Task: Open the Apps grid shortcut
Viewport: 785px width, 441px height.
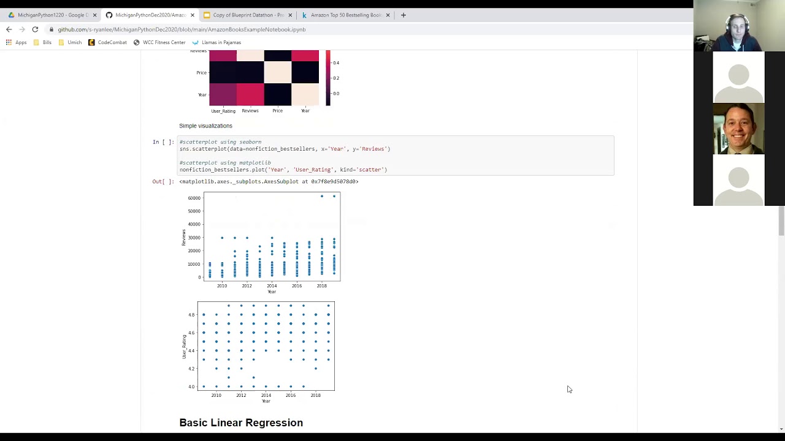Action: (16, 42)
